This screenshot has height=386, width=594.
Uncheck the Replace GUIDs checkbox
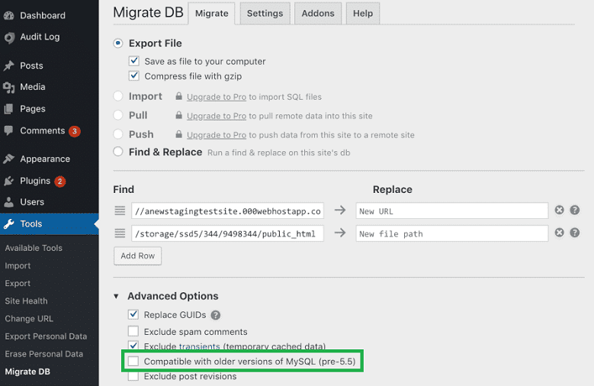coord(133,314)
